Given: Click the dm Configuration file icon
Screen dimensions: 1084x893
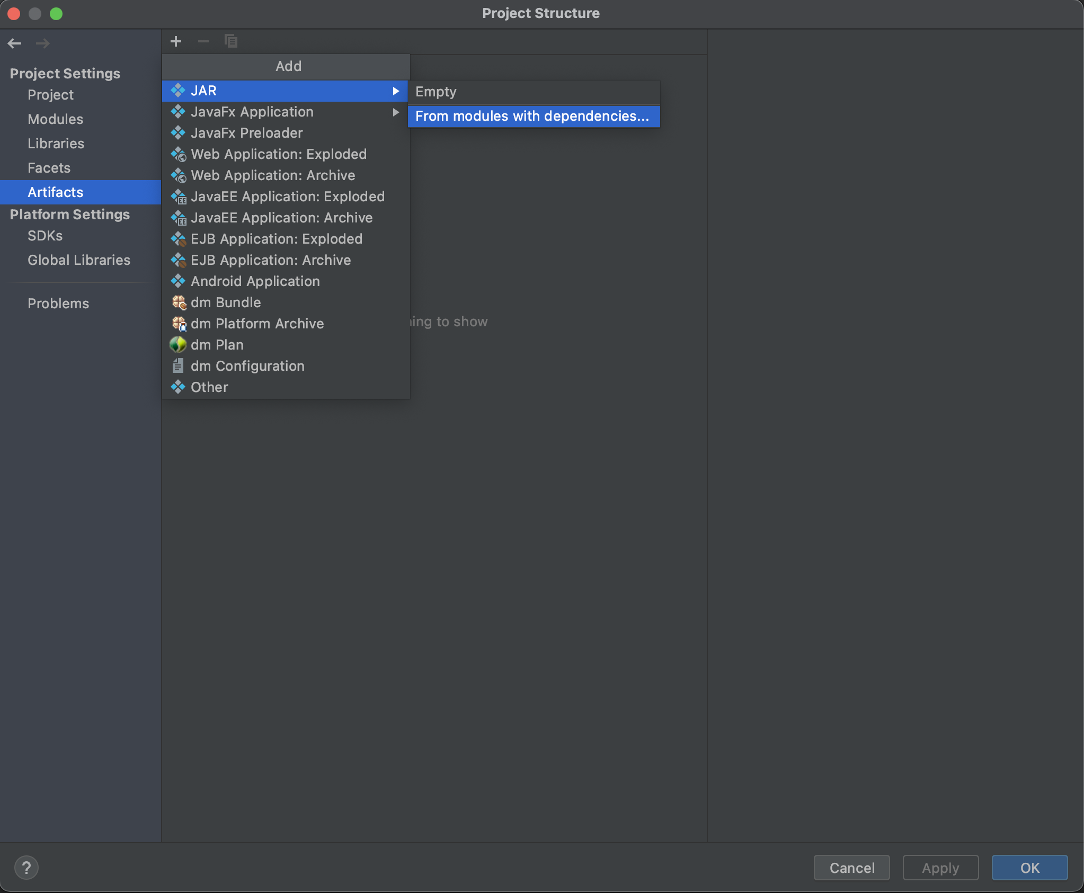Looking at the screenshot, I should pos(178,366).
